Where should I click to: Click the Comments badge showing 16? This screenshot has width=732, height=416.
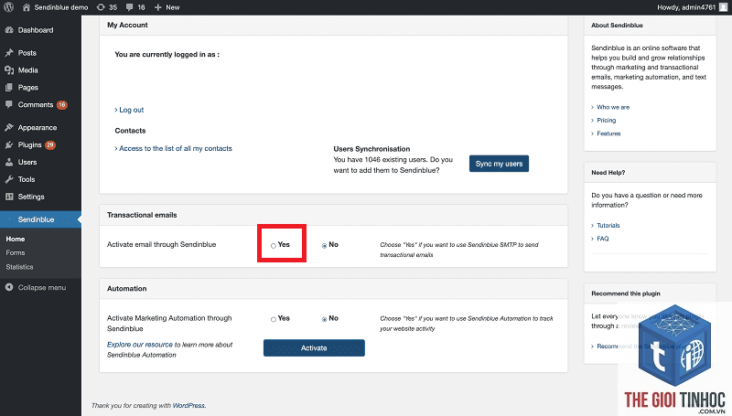62,105
